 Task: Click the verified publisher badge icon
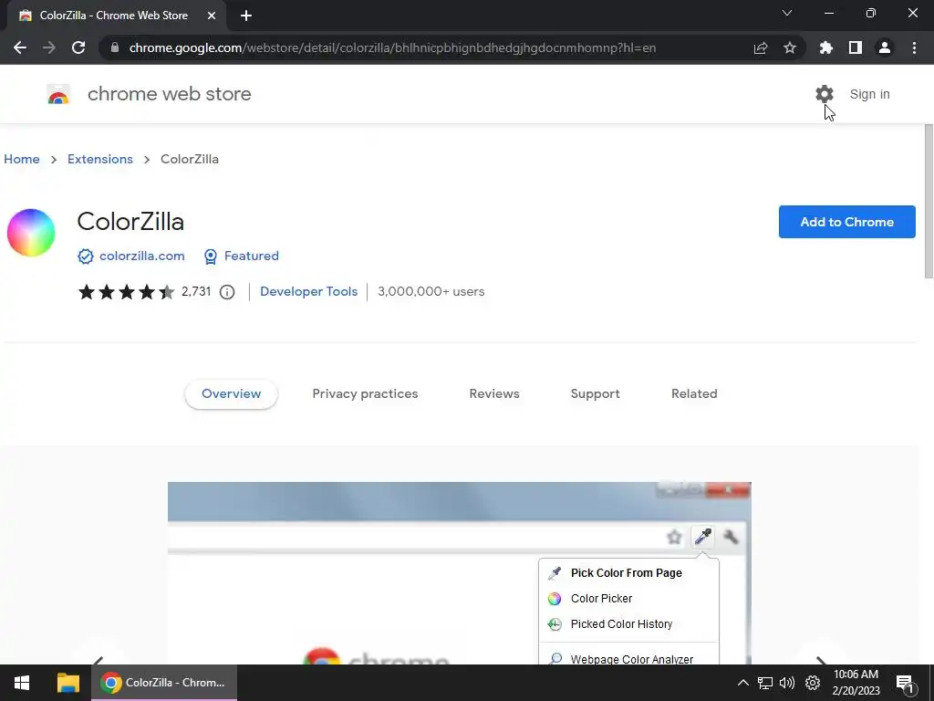[85, 256]
